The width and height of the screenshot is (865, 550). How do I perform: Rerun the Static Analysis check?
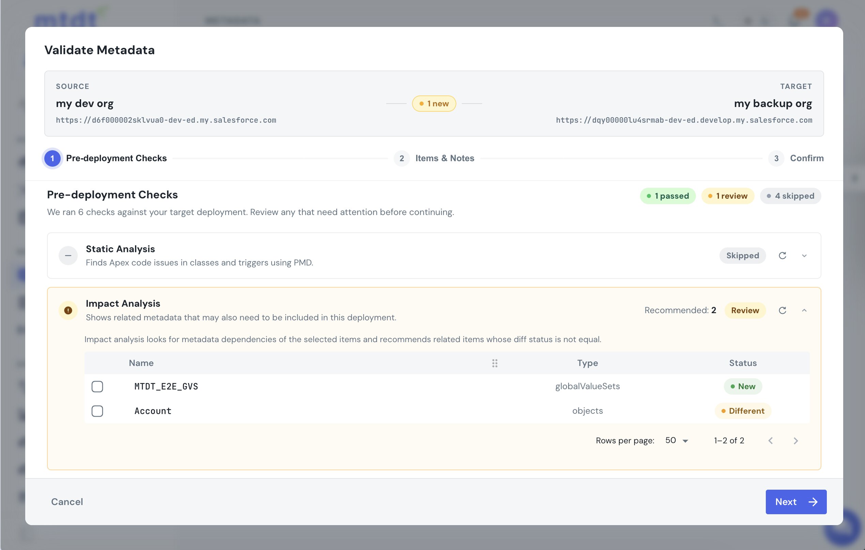783,256
